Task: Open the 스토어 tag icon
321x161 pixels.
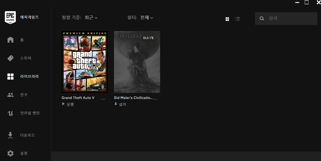Action: tap(10, 58)
